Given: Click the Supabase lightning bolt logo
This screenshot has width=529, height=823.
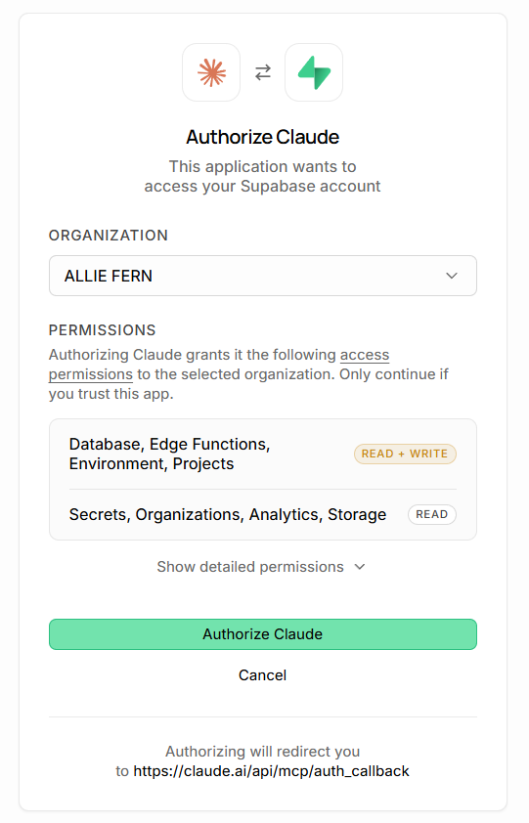Looking at the screenshot, I should click(x=314, y=72).
